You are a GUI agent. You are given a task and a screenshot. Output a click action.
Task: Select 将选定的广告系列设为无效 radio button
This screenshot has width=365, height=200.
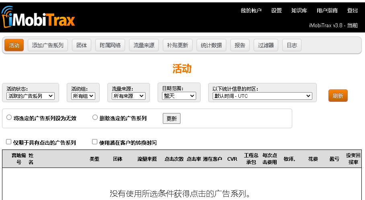pyautogui.click(x=9, y=118)
